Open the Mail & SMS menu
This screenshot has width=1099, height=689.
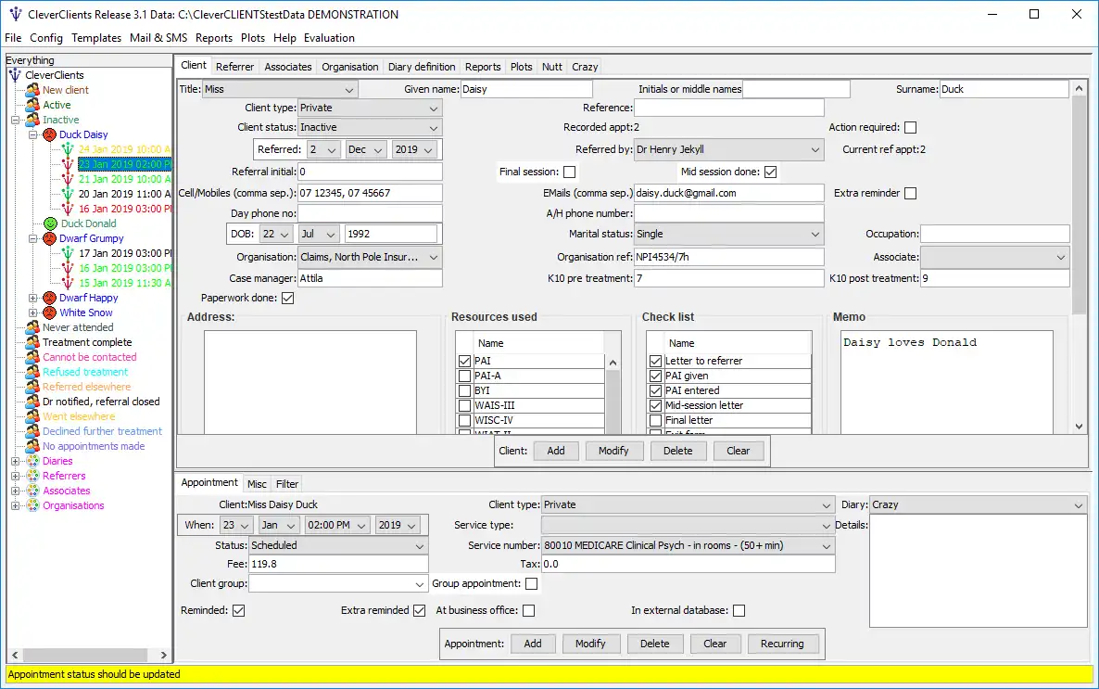click(158, 38)
